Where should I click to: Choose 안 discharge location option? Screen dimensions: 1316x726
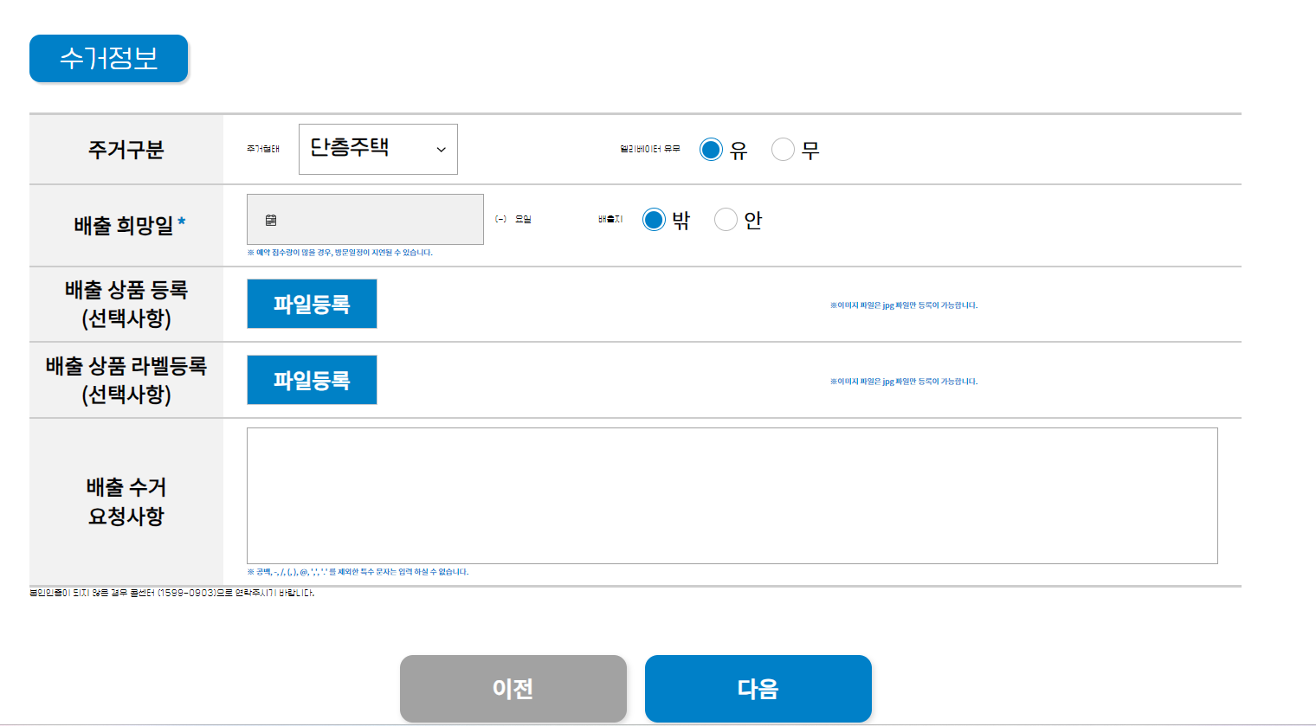726,219
